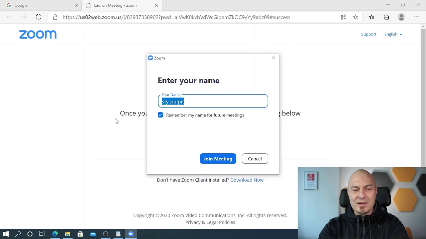Click the Download Now link
The height and width of the screenshot is (239, 426).
(x=247, y=180)
